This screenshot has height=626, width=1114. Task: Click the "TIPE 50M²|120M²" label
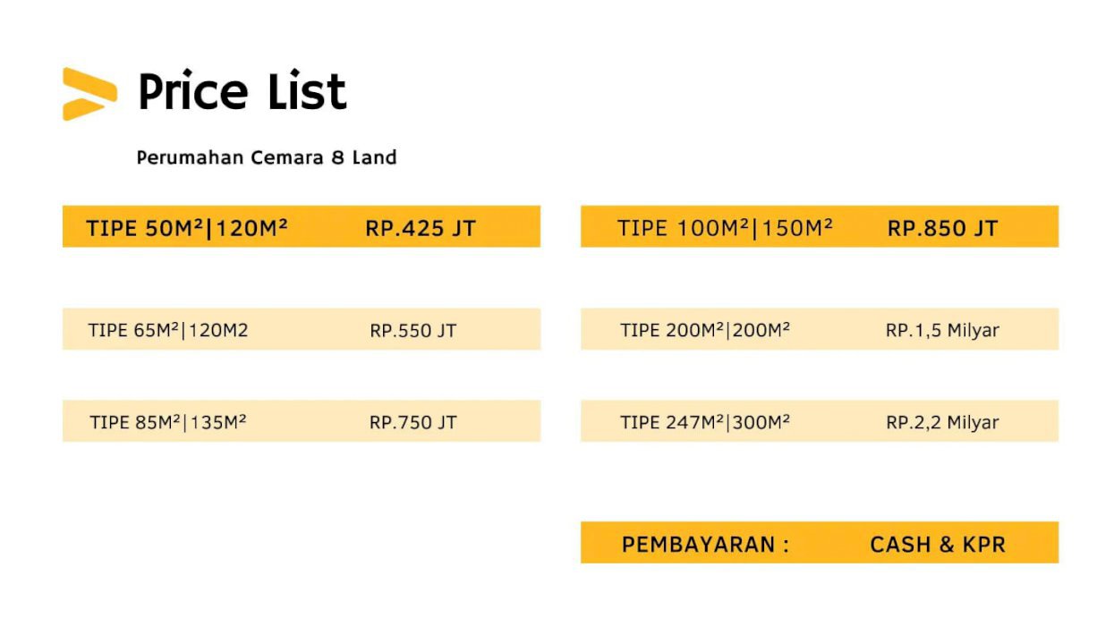(187, 228)
